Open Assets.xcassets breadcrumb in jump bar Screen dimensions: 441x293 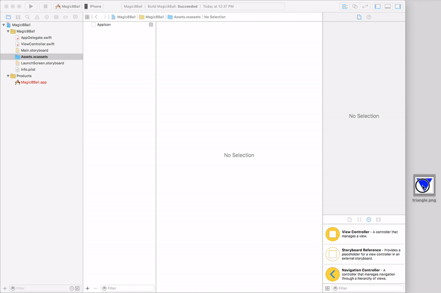184,17
